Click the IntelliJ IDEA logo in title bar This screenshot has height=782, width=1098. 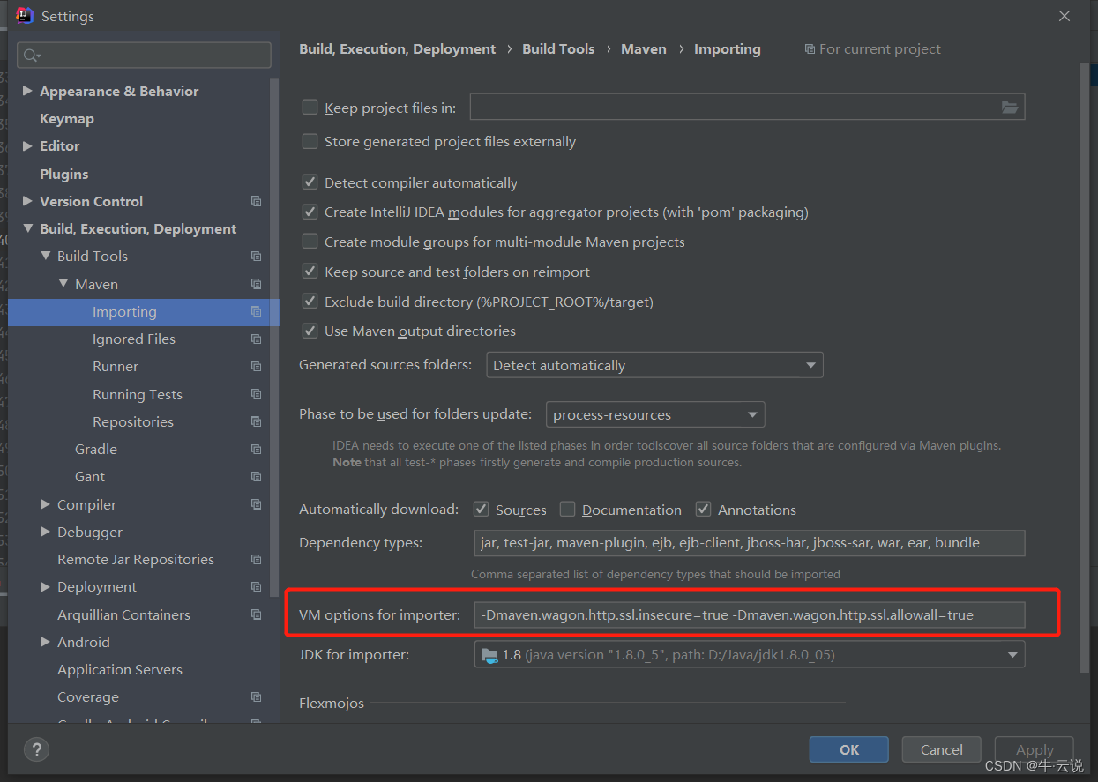click(x=25, y=16)
